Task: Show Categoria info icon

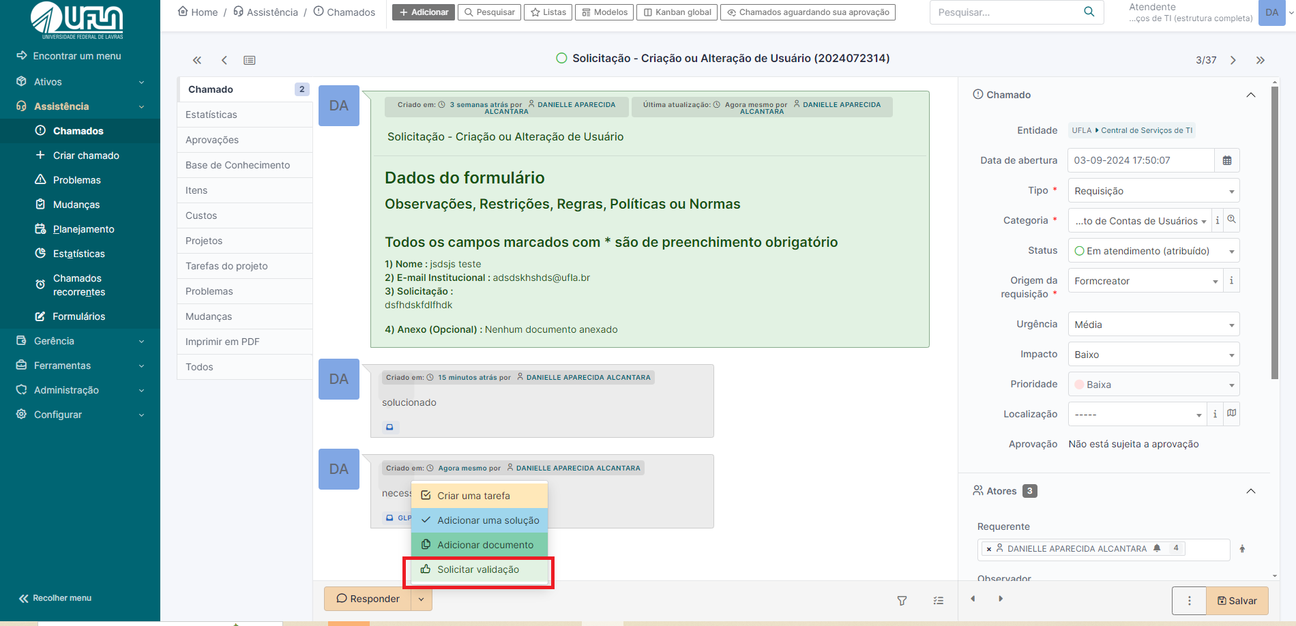Action: [1218, 220]
